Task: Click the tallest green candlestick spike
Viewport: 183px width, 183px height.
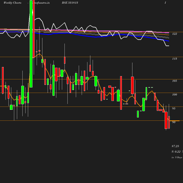Action: click(x=31, y=44)
